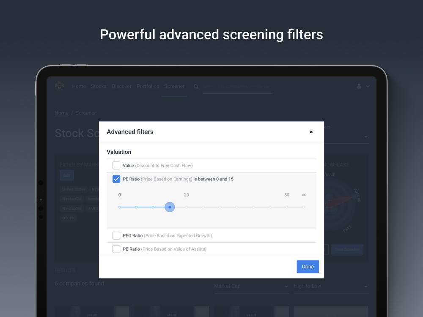
Task: Go to the Stocks menu item
Action: (x=99, y=86)
